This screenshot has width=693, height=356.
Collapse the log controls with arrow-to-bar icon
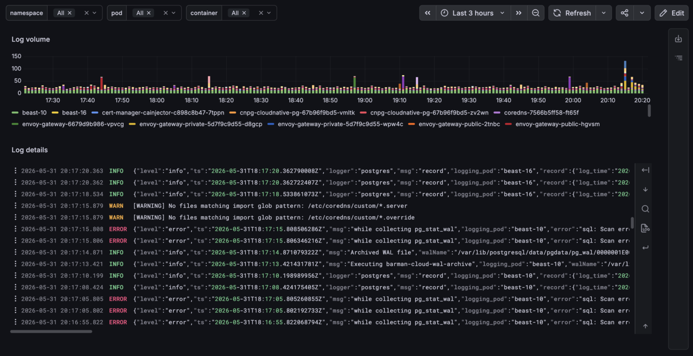tap(645, 170)
